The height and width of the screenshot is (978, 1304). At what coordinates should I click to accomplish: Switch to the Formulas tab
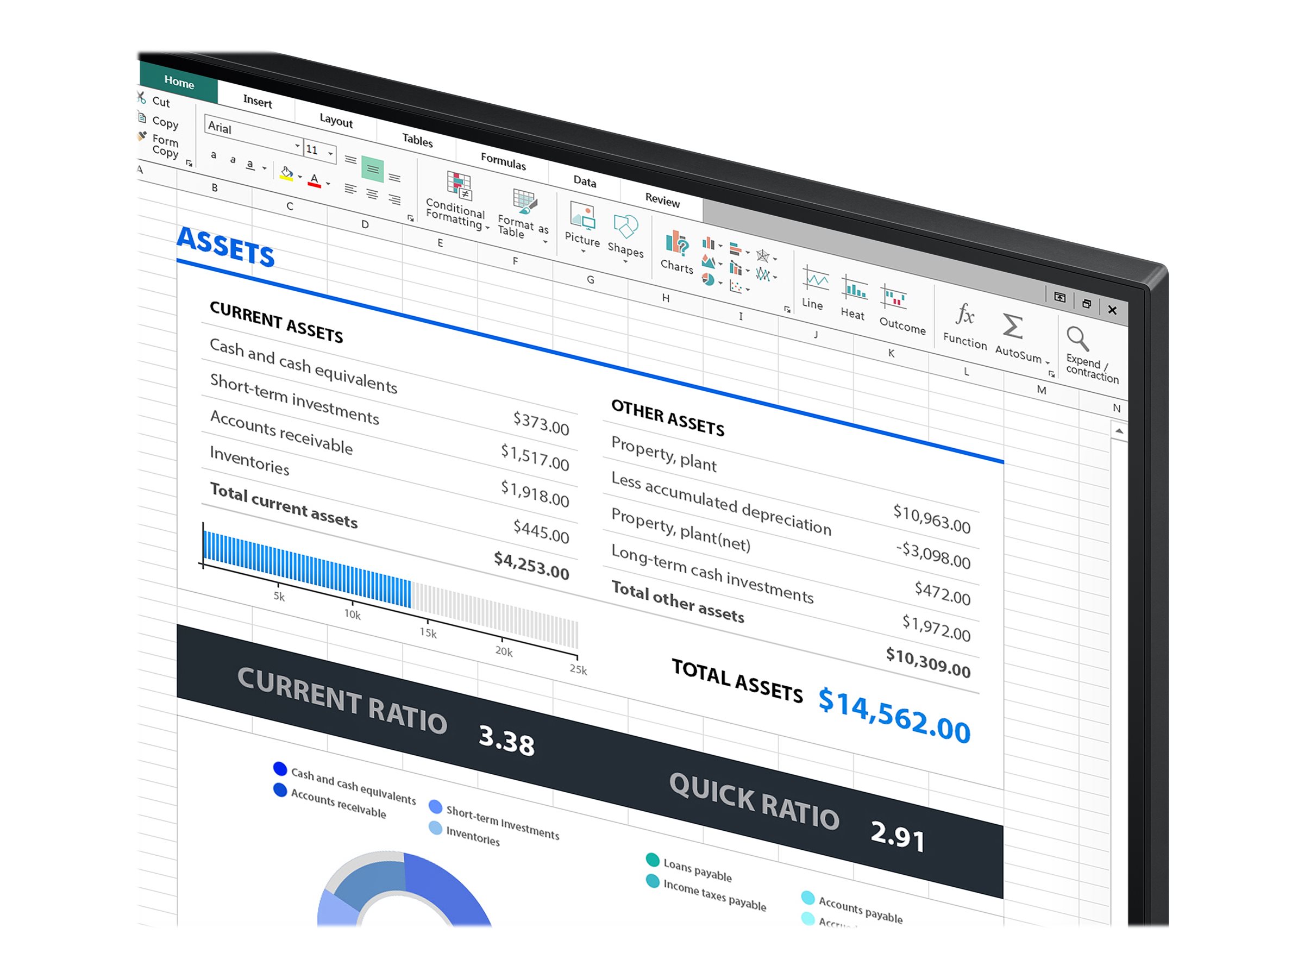pyautogui.click(x=503, y=160)
